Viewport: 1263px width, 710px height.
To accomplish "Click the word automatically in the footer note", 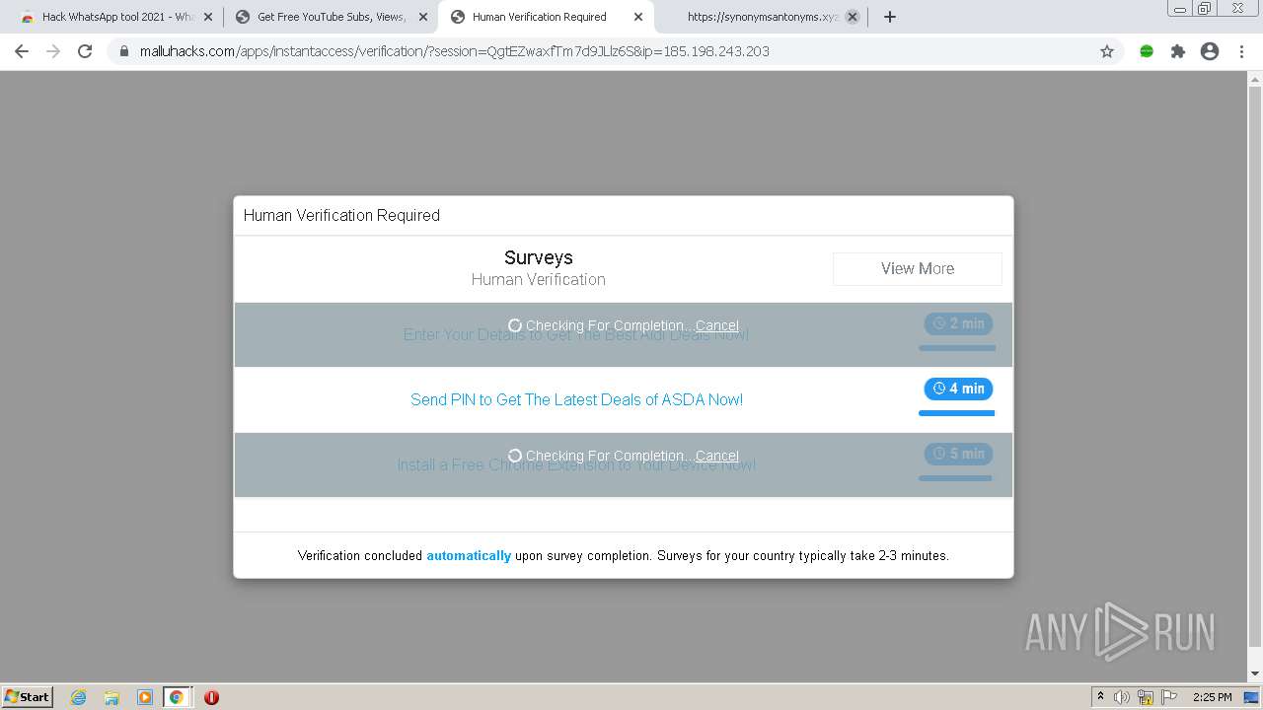I will click(469, 555).
